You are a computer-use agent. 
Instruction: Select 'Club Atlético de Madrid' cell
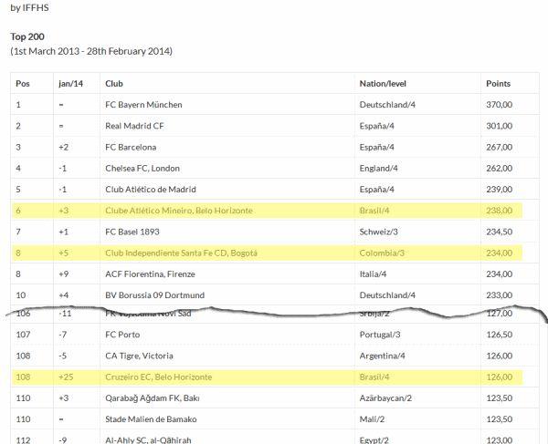click(x=151, y=190)
